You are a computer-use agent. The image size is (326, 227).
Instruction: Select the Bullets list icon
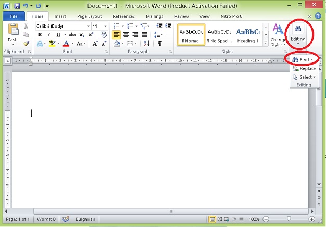pos(117,26)
